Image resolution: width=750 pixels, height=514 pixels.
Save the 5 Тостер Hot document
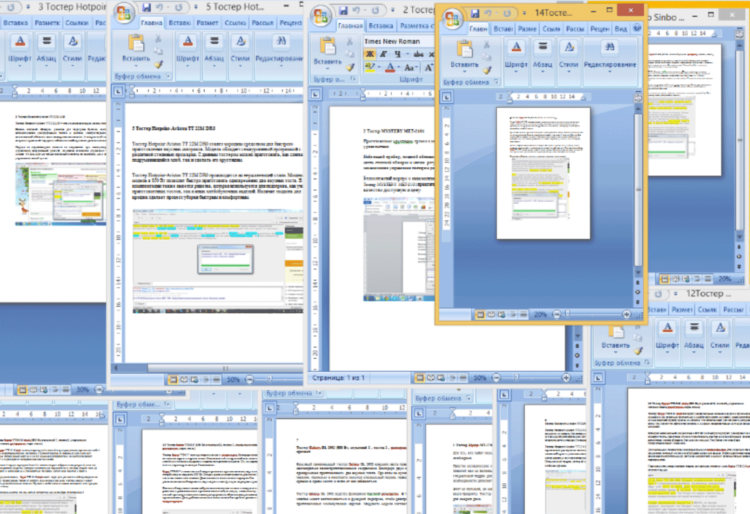pos(147,7)
